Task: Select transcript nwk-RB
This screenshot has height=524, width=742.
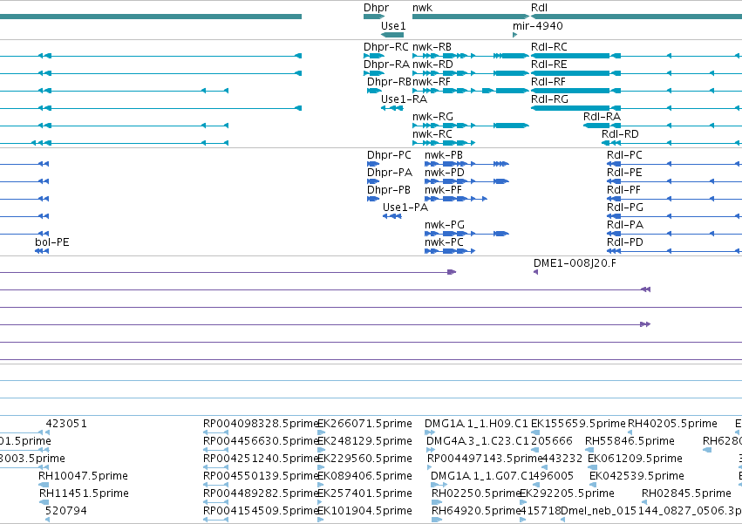Action: click(x=470, y=56)
